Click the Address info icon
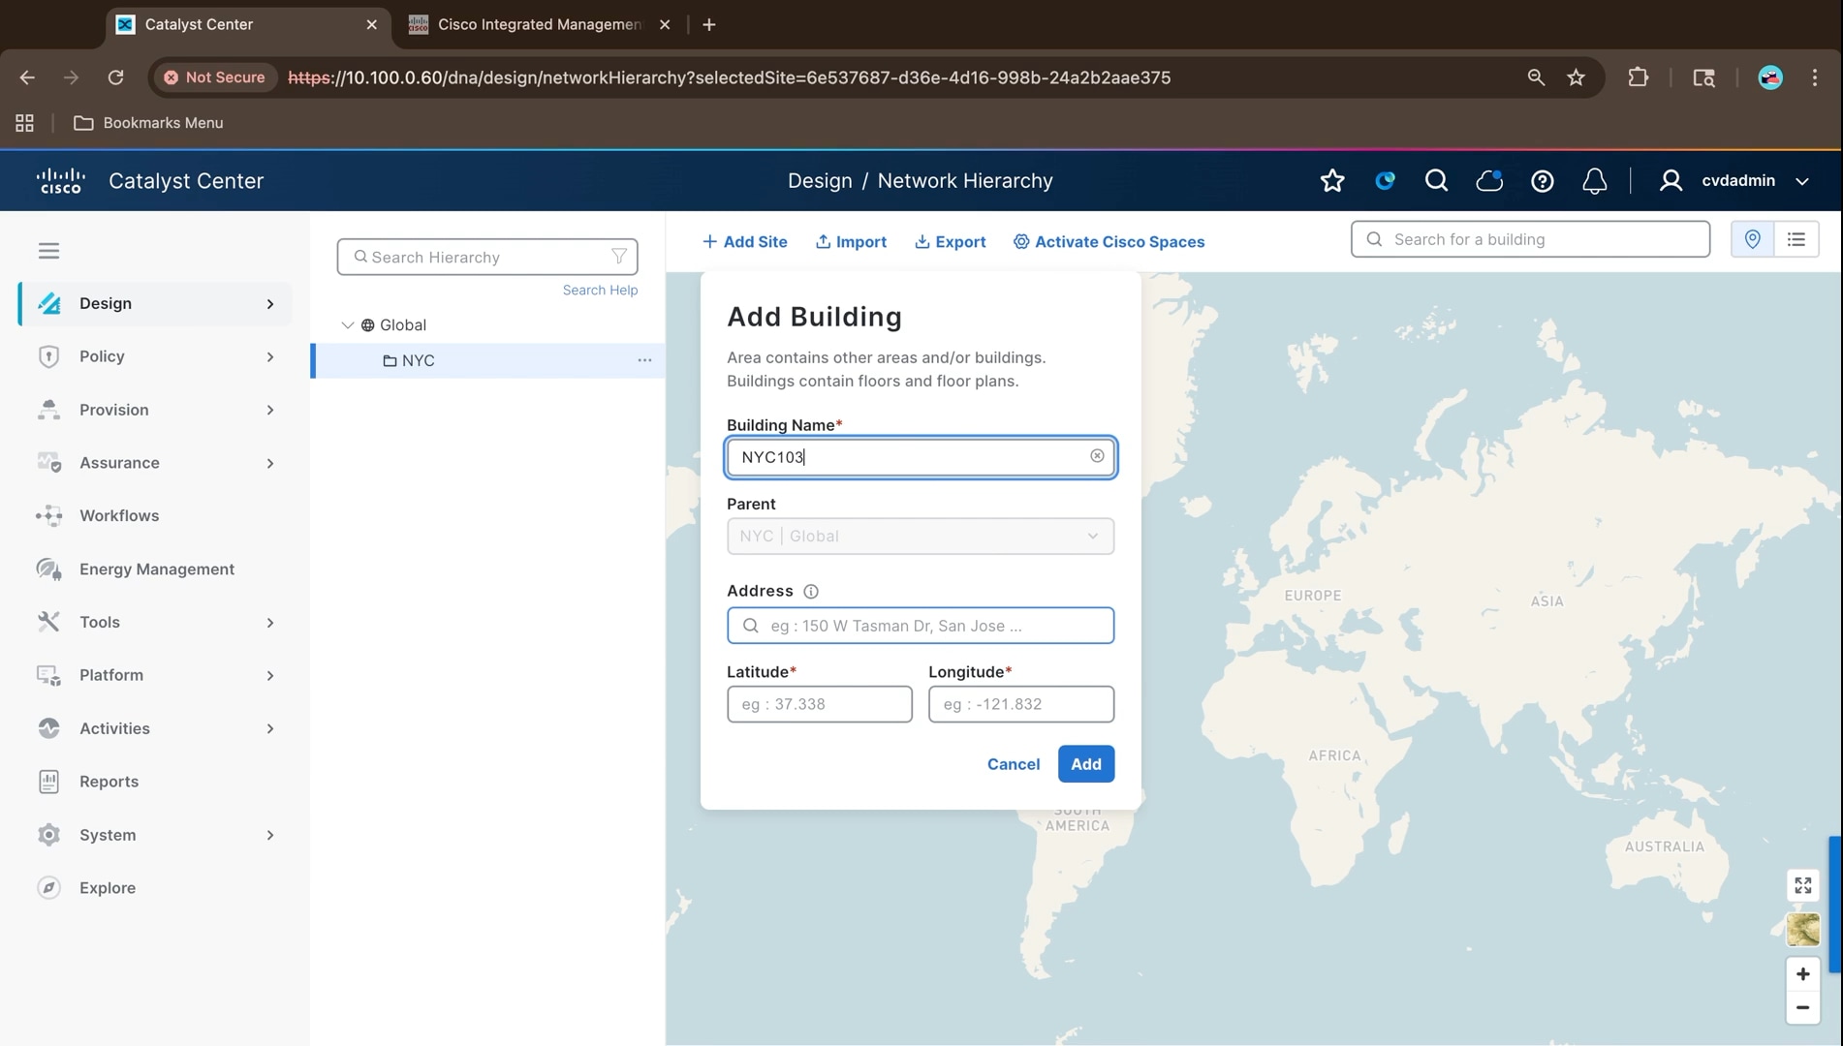 point(811,592)
